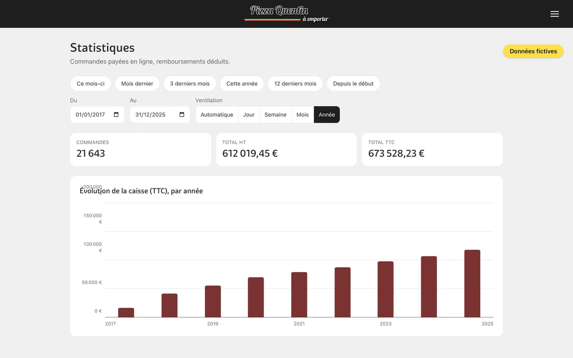This screenshot has height=358, width=573.
Task: Click the chart title Évolution de la caisse
Action: click(141, 191)
